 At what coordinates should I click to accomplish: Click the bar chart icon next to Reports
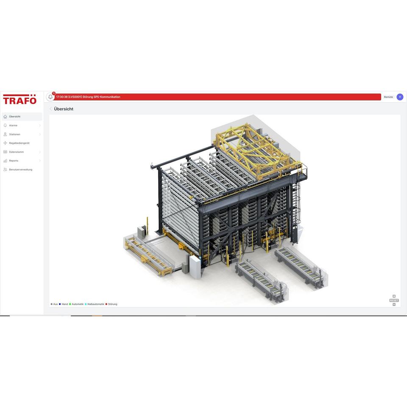coord(5,161)
